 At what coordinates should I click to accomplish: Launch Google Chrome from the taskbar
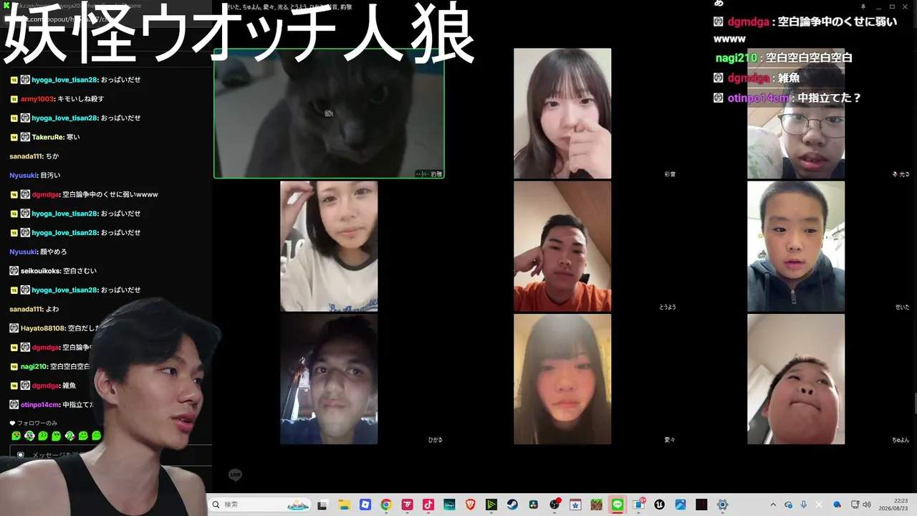tap(386, 505)
